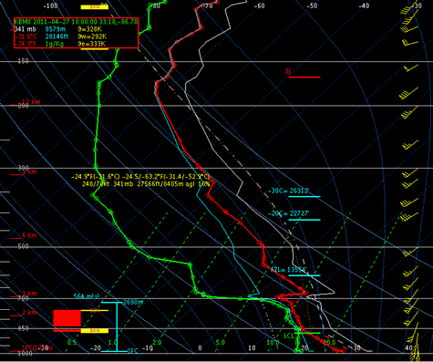Click the -30C= 26312' height label
433x362 pixels.
point(288,191)
